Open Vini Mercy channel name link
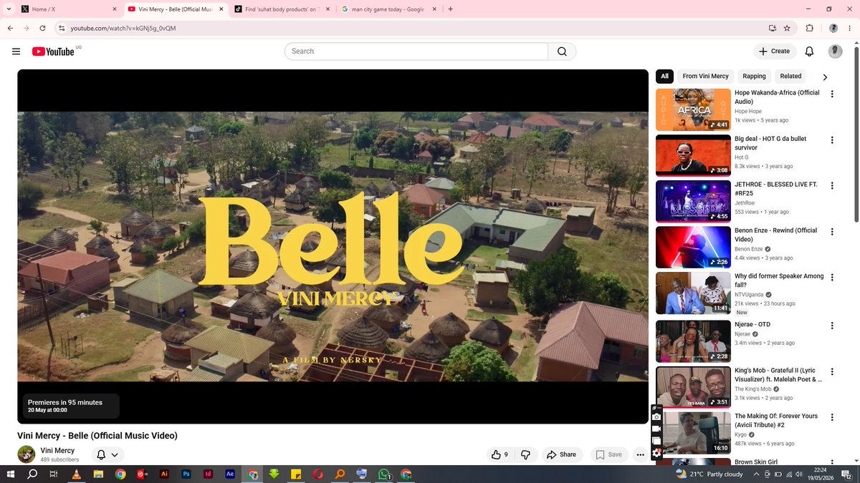 coord(57,451)
